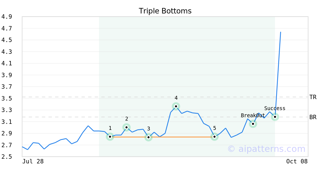Screen dimensions: 330x173
Task: Click the 2.5 y-axis price label
Action: pos(7,157)
